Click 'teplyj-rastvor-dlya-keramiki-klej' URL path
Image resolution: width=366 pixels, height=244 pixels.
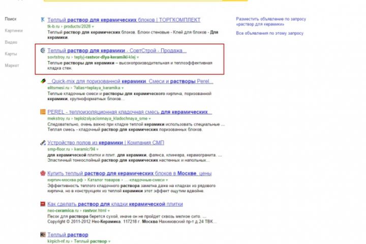[105, 57]
